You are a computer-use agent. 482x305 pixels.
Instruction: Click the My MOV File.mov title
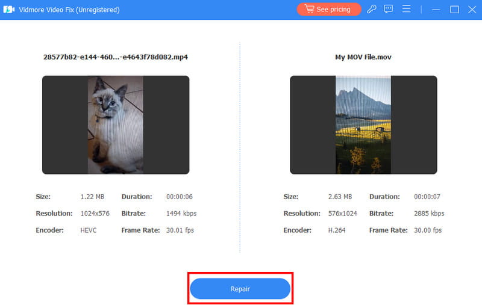(x=363, y=57)
